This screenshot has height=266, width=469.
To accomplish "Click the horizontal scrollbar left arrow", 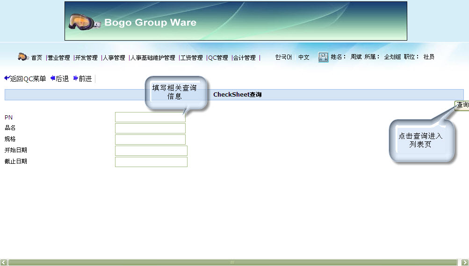I will click(x=4, y=262).
